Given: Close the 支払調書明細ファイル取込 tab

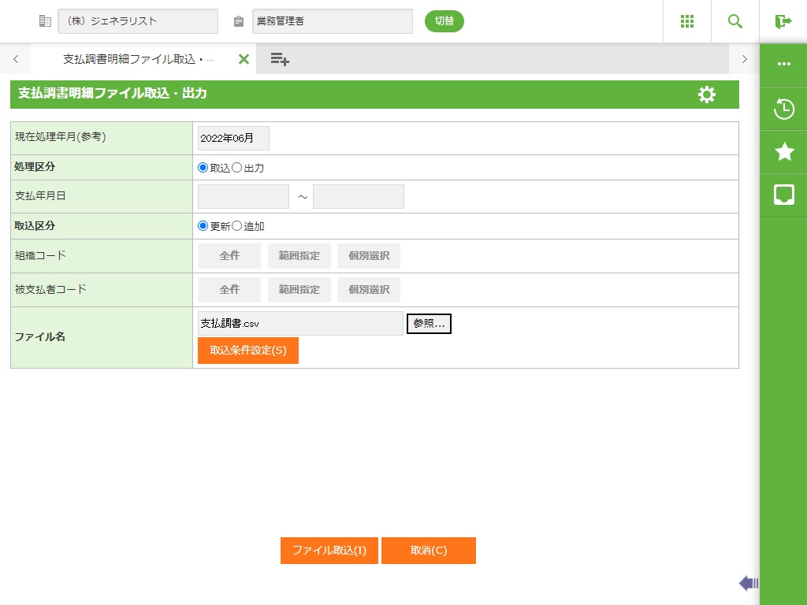Looking at the screenshot, I should coord(244,59).
